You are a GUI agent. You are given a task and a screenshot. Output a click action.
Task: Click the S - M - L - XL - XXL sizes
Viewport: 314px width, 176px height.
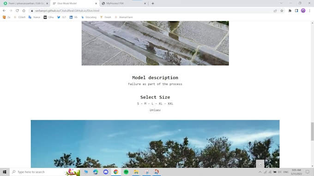(x=155, y=104)
